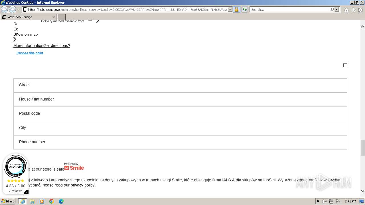The image size is (365, 205).
Task: Open Please read our privacy policy link
Action: 68,185
